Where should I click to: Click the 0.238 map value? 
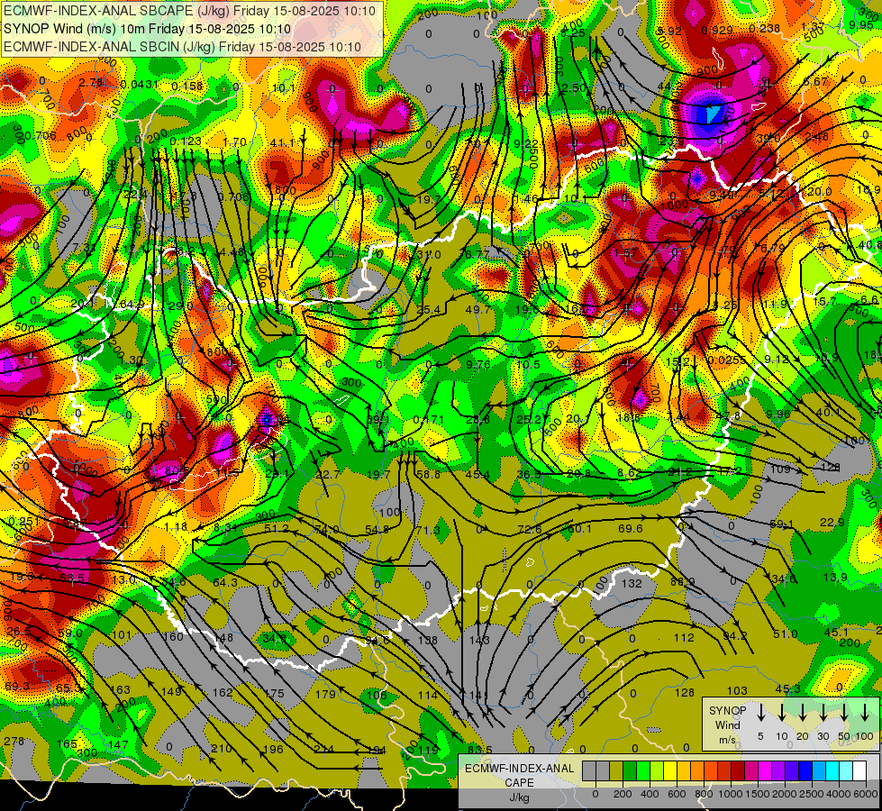[765, 29]
